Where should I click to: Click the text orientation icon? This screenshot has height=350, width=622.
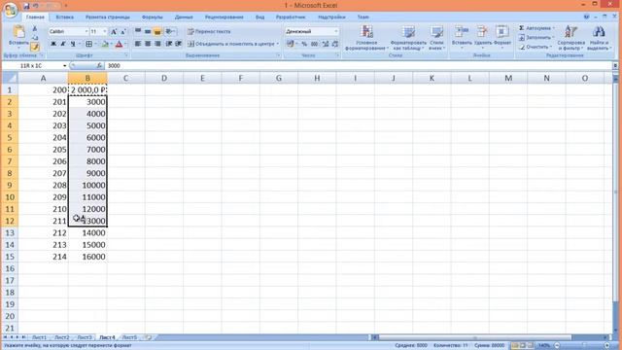pos(169,31)
